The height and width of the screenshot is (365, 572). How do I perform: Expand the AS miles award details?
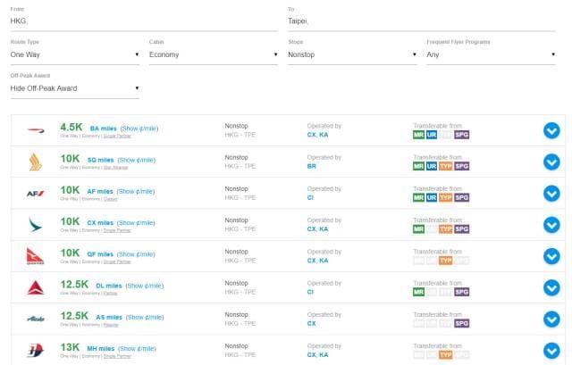tap(551, 319)
